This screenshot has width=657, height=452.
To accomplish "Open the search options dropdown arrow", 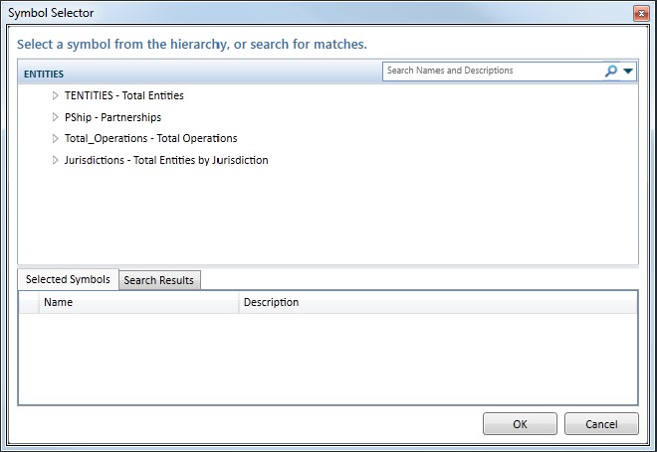I will click(x=628, y=72).
